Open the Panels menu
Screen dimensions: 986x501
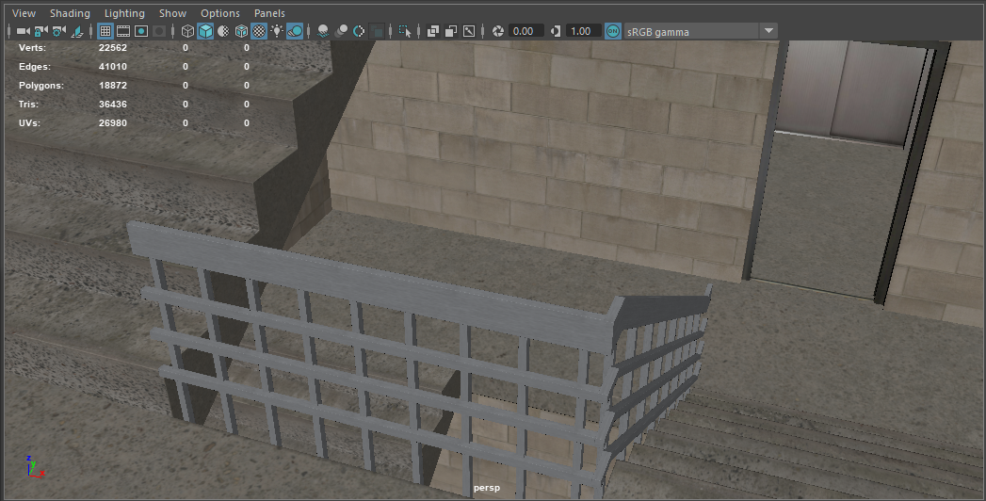(x=269, y=13)
